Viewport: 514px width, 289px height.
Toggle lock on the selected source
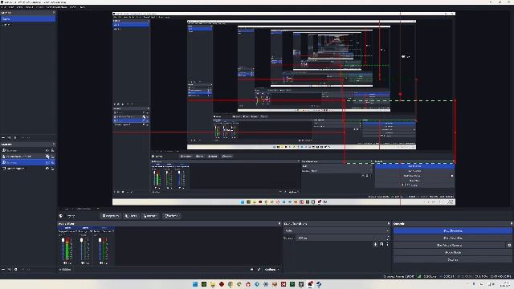(53, 162)
